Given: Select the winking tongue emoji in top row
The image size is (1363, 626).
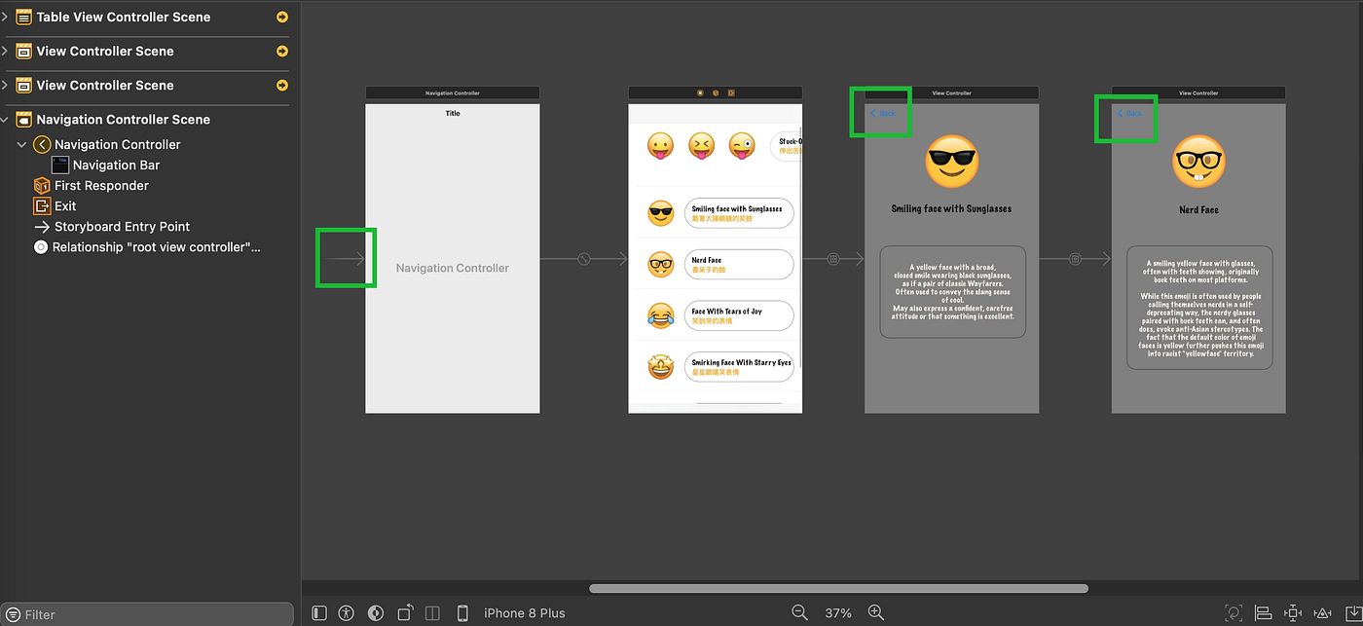Looking at the screenshot, I should (x=742, y=146).
